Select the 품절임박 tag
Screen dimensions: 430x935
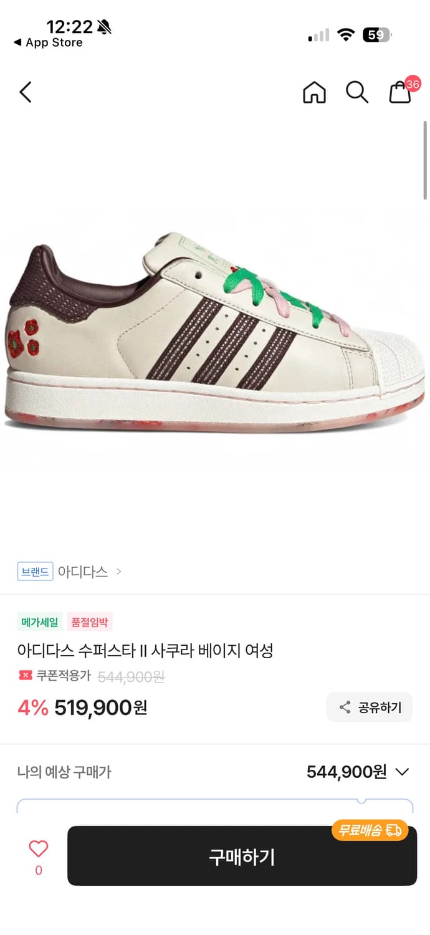(90, 622)
